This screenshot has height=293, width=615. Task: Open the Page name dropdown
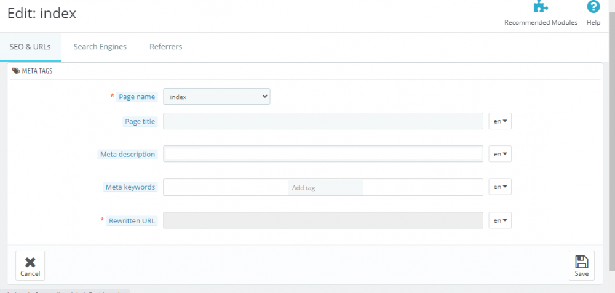(216, 96)
